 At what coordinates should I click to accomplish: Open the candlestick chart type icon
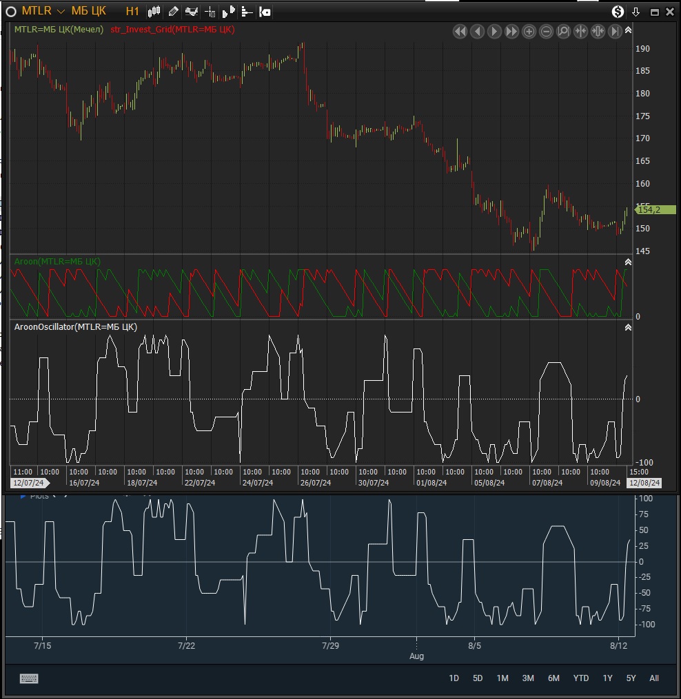click(x=154, y=12)
